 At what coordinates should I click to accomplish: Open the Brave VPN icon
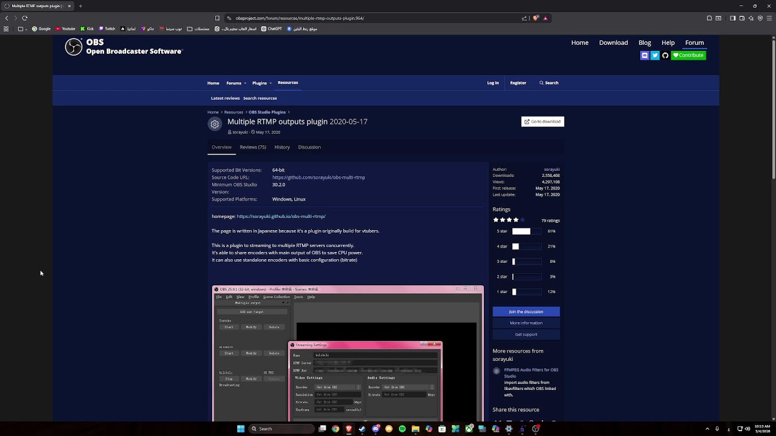(x=760, y=18)
